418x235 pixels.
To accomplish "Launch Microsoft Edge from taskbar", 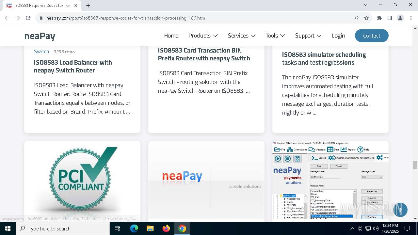I will pos(134,228).
